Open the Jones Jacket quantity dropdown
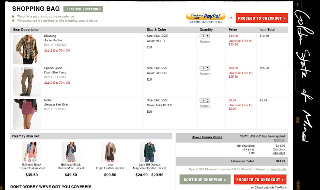 (x=205, y=36)
